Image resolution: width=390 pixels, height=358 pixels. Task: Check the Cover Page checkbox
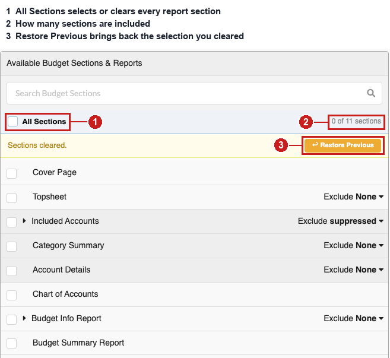12,173
